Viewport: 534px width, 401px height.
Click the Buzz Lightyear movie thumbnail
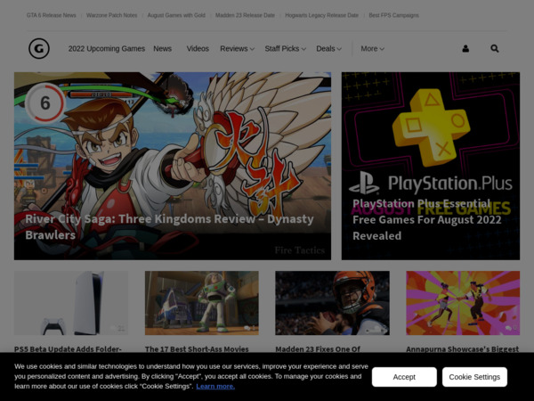202,303
